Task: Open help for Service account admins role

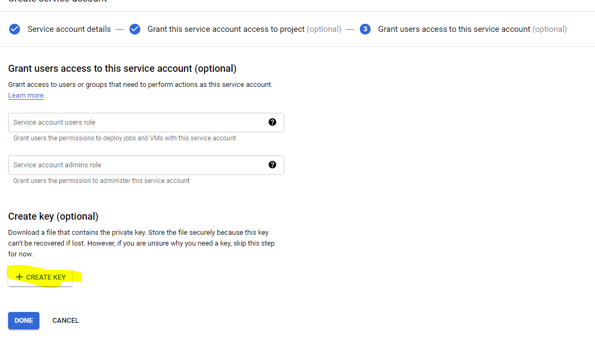Action: point(272,165)
